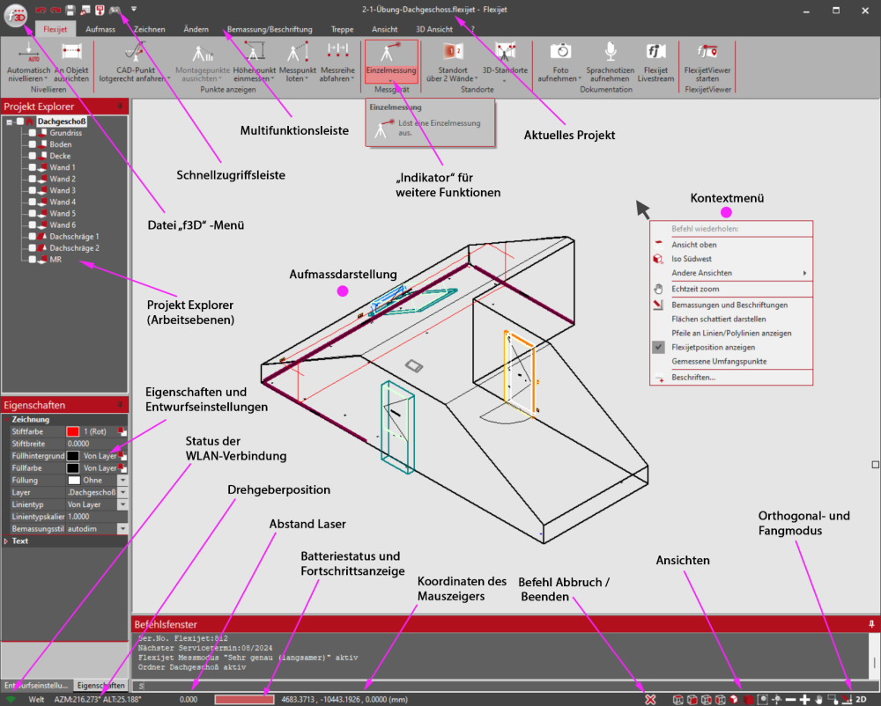Toggle the Wand 1 checkbox

click(x=33, y=167)
